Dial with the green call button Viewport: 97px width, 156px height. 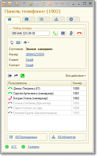[x=55, y=33]
